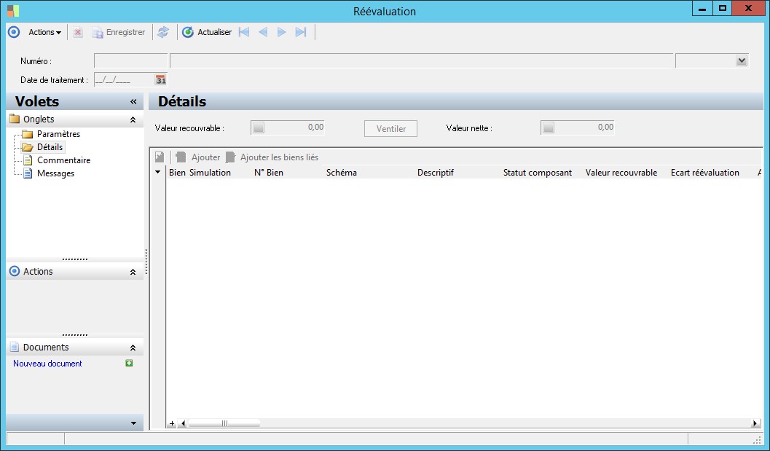Click the Enregistrer save button
Viewport: 770px width, 451px height.
tap(119, 33)
